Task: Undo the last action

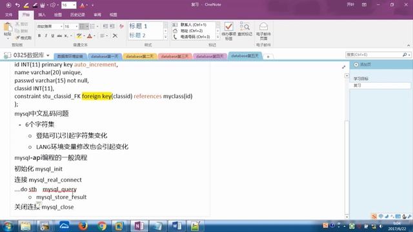Action: click(x=17, y=5)
